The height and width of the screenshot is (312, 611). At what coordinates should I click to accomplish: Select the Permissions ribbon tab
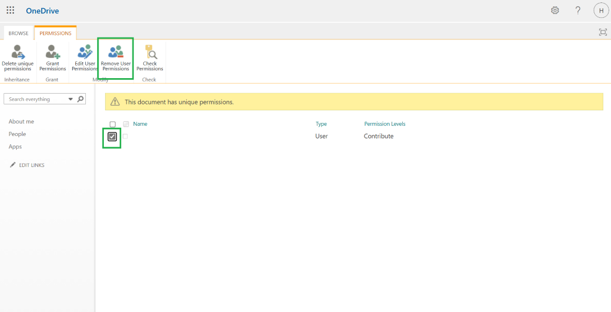point(55,33)
